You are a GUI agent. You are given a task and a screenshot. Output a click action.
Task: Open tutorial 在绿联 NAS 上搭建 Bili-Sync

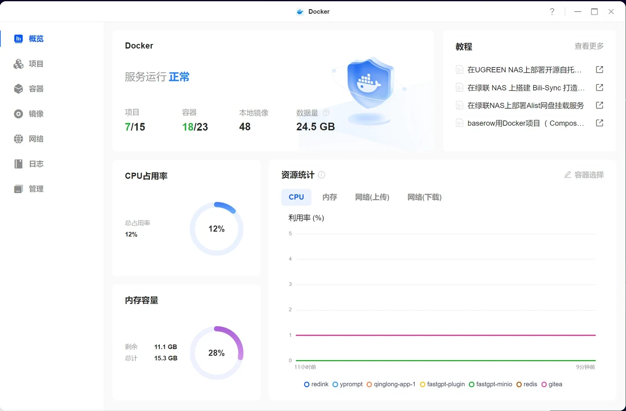[526, 87]
